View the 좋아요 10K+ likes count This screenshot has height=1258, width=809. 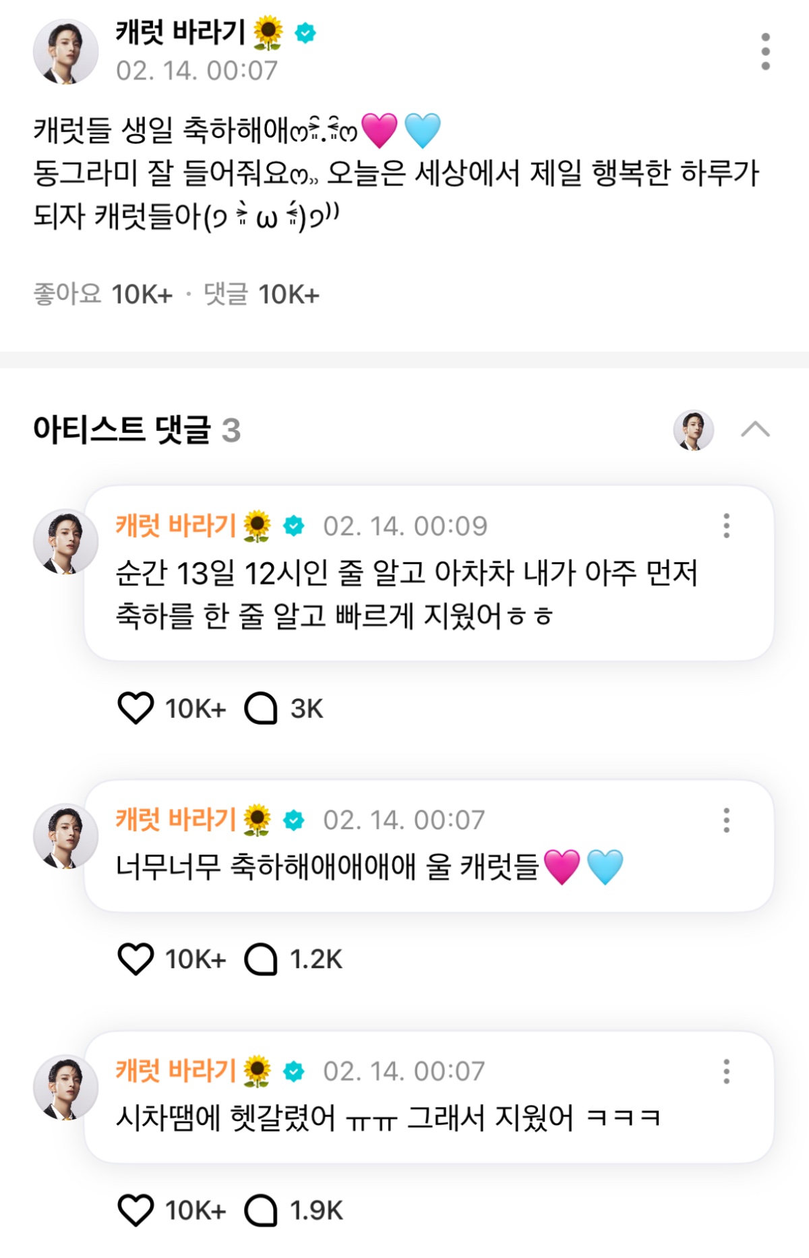point(102,295)
